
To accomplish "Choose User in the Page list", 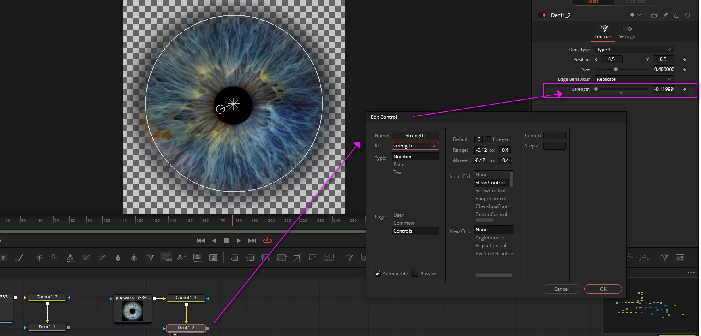I will point(415,215).
